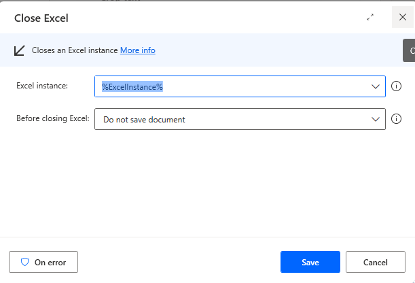
Task: Expand the Before closing Excel dropdown arrow
Action: (376, 119)
